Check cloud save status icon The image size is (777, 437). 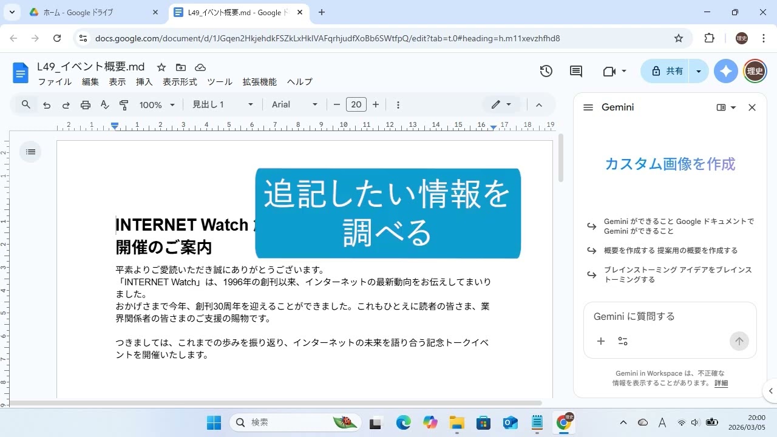coord(200,67)
